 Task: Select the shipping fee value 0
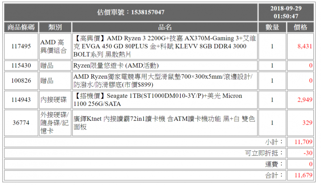pos(311,164)
